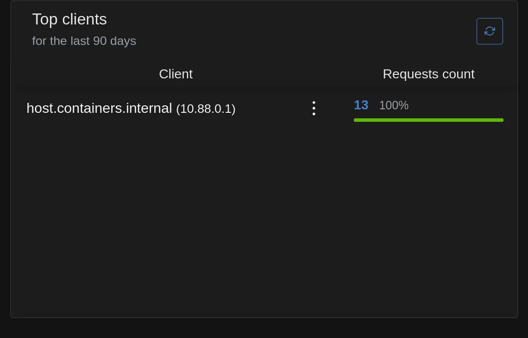Reload client statistics using the circular arrows icon
528x338 pixels.
coord(490,31)
